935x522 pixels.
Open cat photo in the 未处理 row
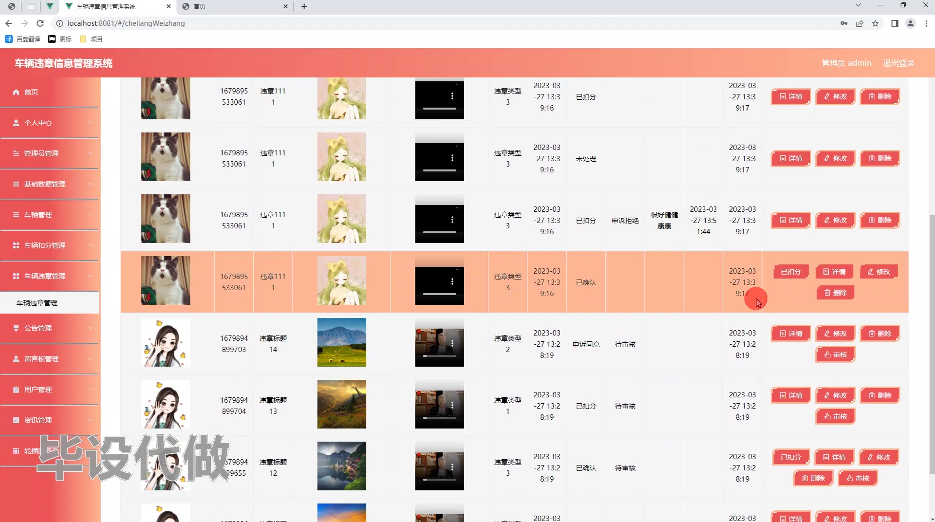166,157
